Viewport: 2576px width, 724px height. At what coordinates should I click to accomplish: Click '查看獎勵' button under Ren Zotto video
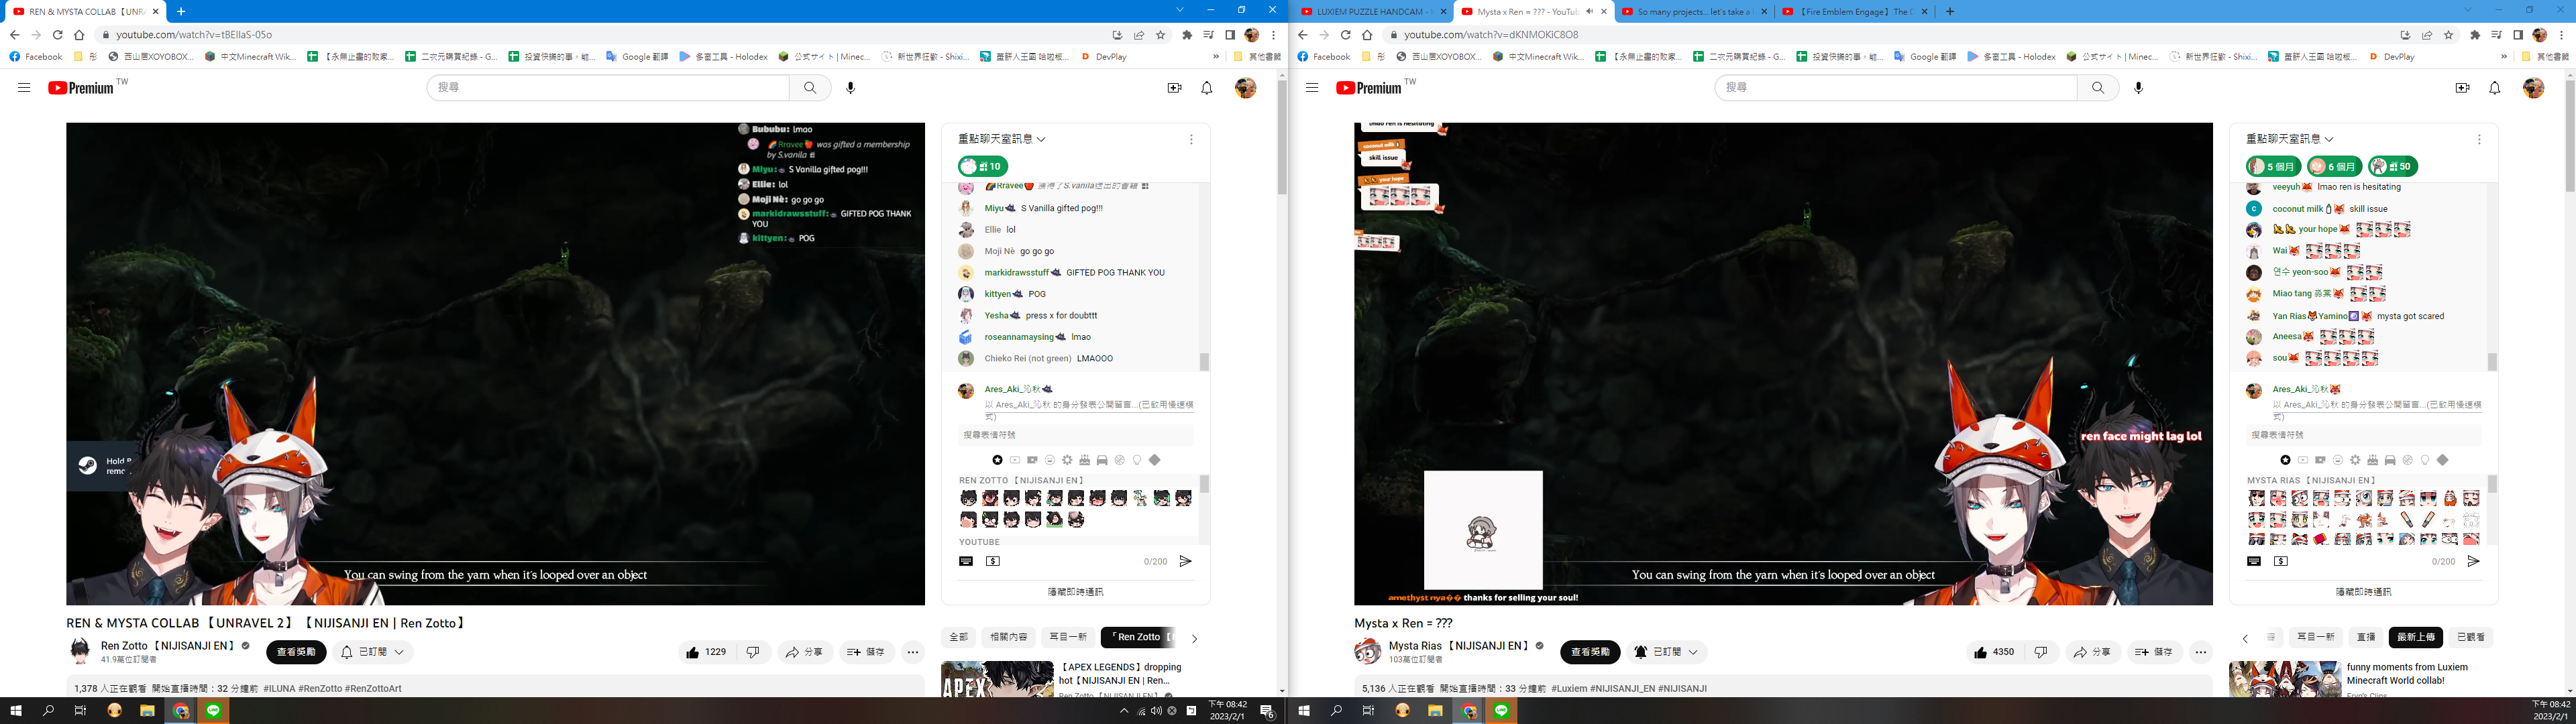(x=296, y=652)
